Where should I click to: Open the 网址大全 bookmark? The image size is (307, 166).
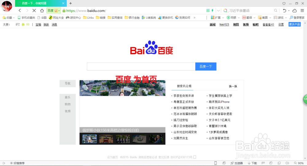(x=56, y=17)
